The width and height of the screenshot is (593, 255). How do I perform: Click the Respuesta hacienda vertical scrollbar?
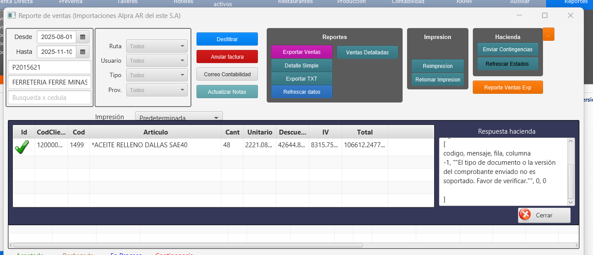click(x=571, y=181)
